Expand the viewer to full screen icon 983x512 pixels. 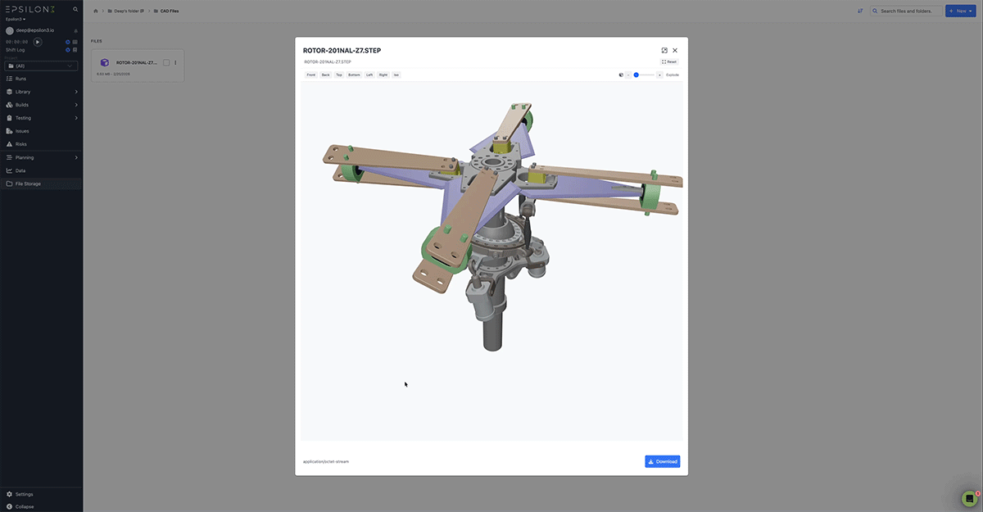coord(664,50)
